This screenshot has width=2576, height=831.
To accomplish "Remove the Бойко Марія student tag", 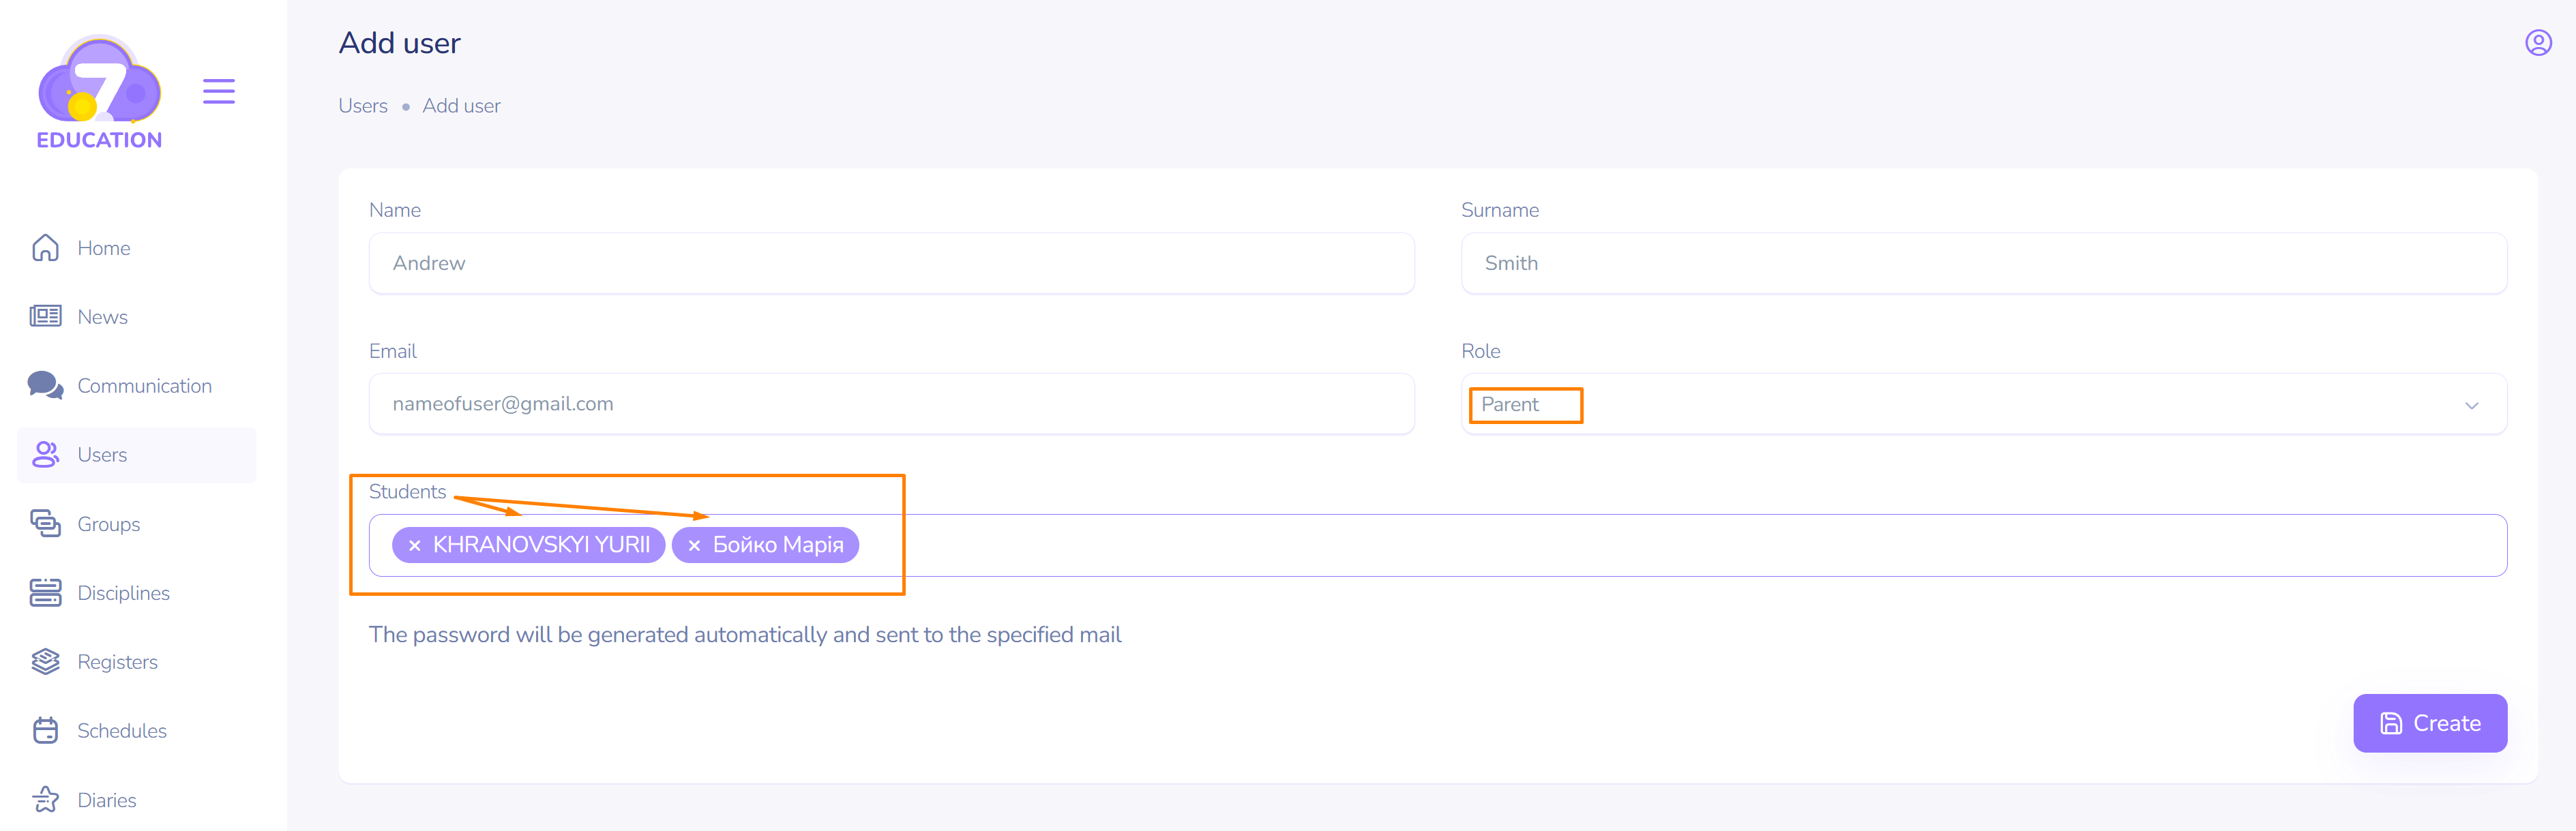I will click(x=694, y=546).
